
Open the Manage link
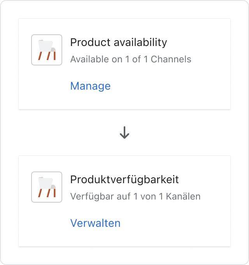(x=90, y=86)
